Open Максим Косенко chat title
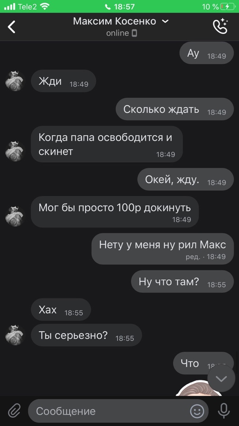The width and height of the screenshot is (239, 426). 115,21
